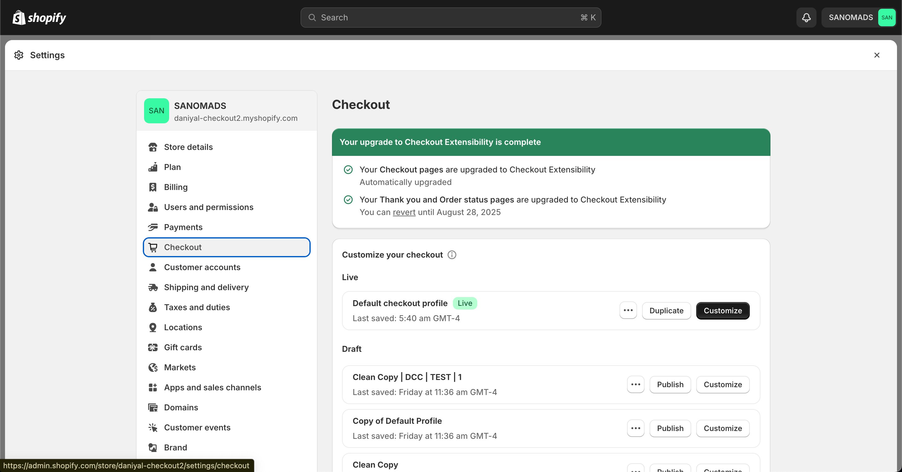Click the SAN avatar in the top bar
This screenshot has height=472, width=902.
click(887, 18)
